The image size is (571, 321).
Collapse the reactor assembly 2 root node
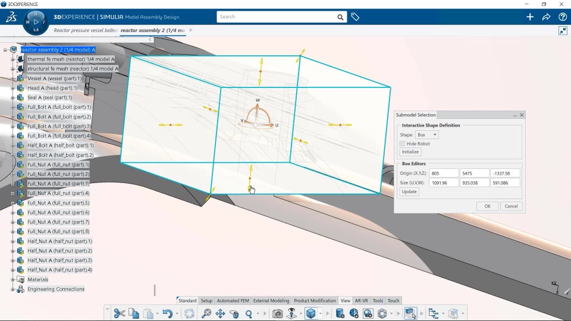tap(5, 50)
